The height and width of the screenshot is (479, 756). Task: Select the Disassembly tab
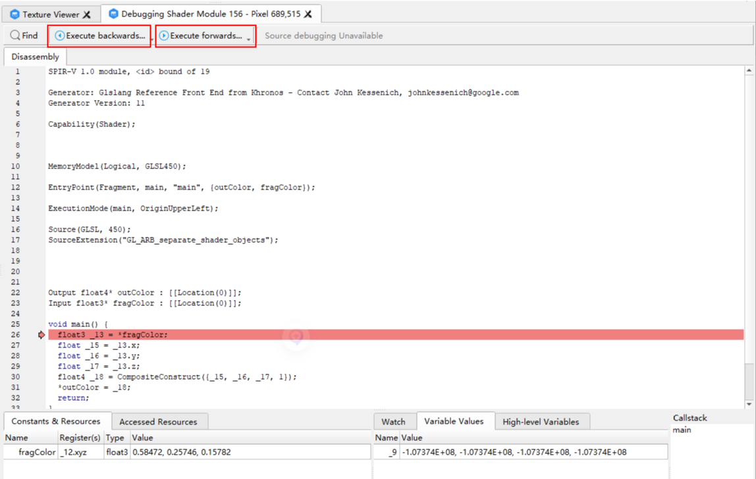pos(35,57)
